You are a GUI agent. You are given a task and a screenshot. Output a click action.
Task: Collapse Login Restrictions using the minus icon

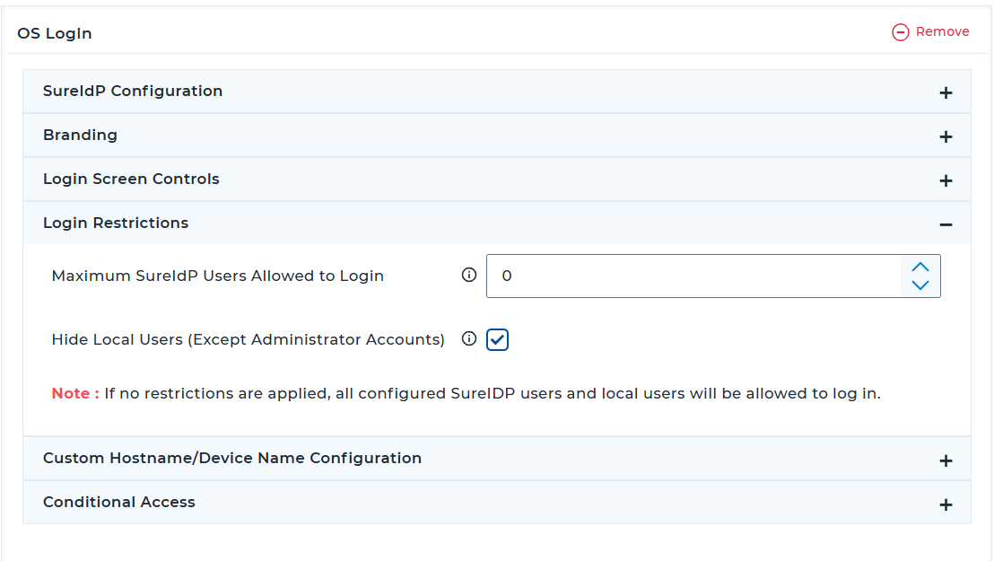945,224
